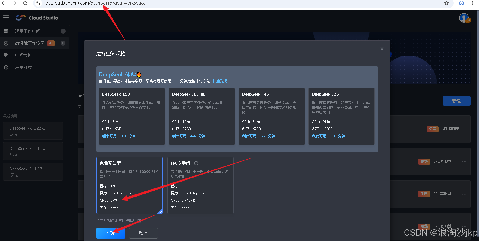
Task: Open the three-dot menu on the second workspace row
Action: pyautogui.click(x=464, y=162)
